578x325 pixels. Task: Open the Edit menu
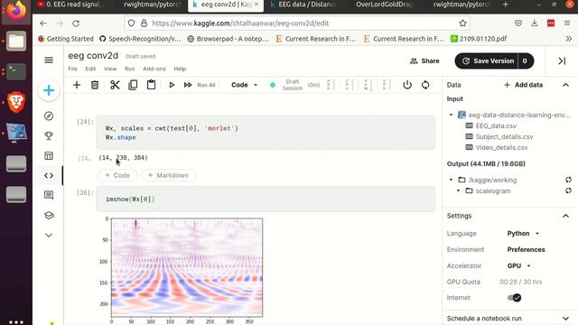90,69
